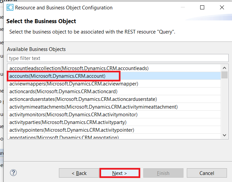The width and height of the screenshot is (232, 182).
Task: Select accounts(Microsoft.Dynamics.CRM.account) row
Action: [x=114, y=76]
